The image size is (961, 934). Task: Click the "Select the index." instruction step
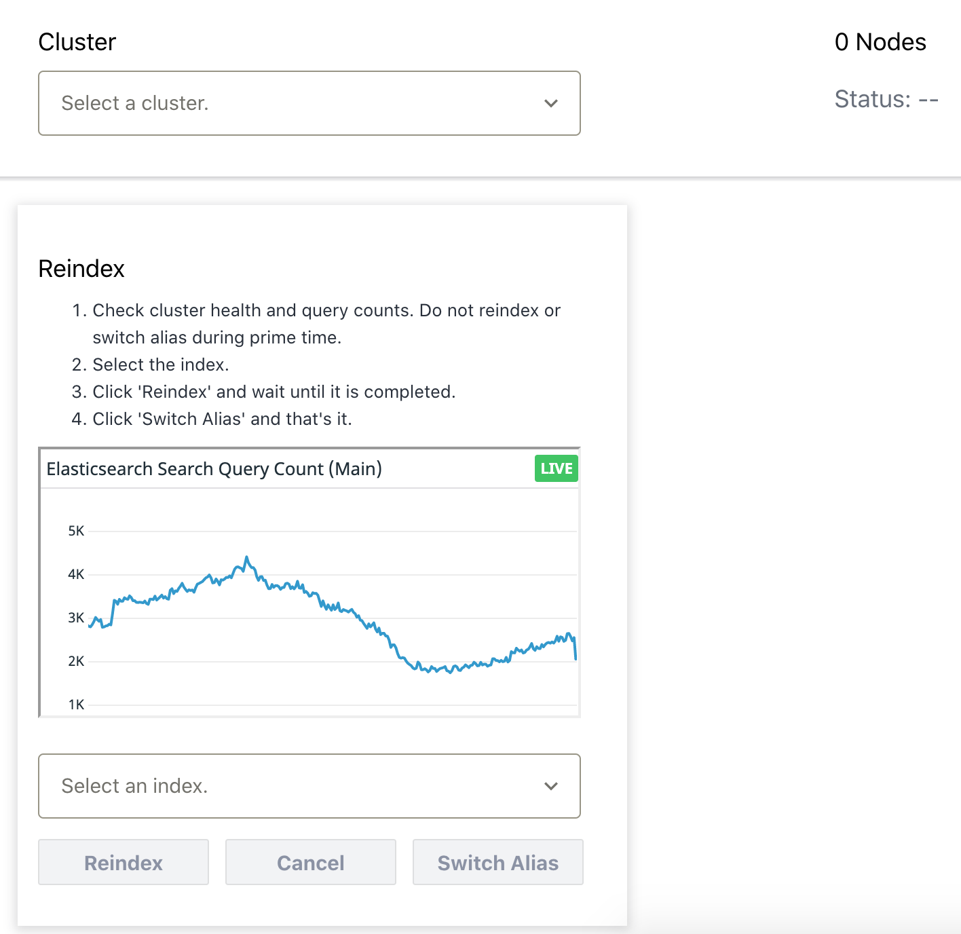coord(160,365)
